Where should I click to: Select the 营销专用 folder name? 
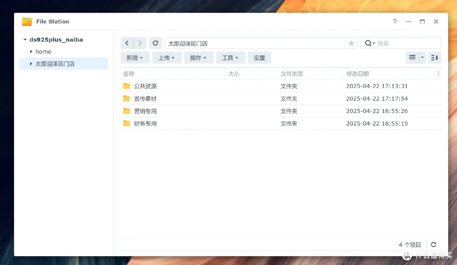click(x=146, y=111)
